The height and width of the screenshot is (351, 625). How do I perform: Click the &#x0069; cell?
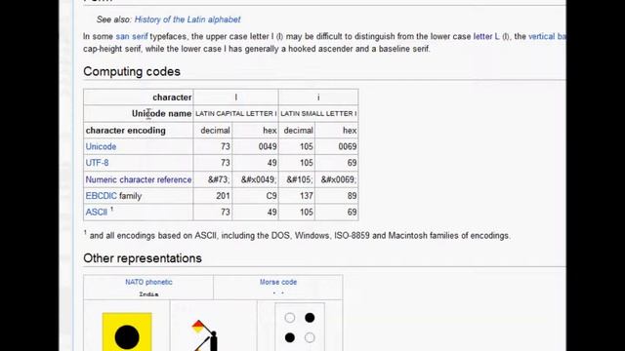tap(337, 179)
